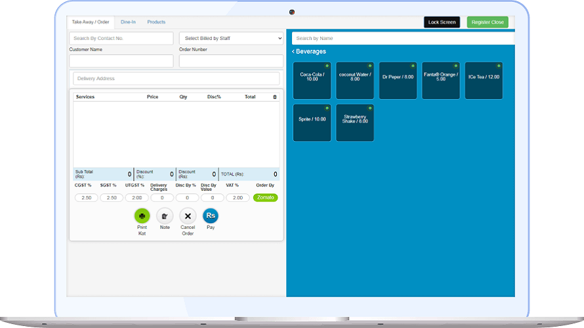584x328 pixels.
Task: Click the green Zomato order-by button
Action: coord(266,197)
